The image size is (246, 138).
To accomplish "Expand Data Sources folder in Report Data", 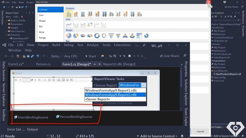I will click(x=7, y=31).
